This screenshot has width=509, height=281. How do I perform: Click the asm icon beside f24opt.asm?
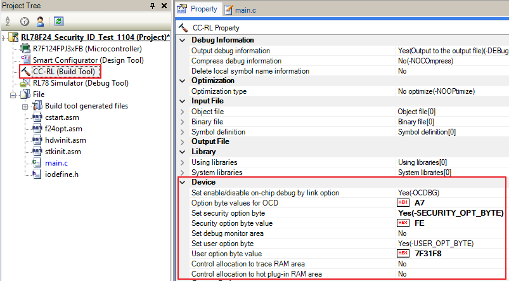tap(37, 128)
